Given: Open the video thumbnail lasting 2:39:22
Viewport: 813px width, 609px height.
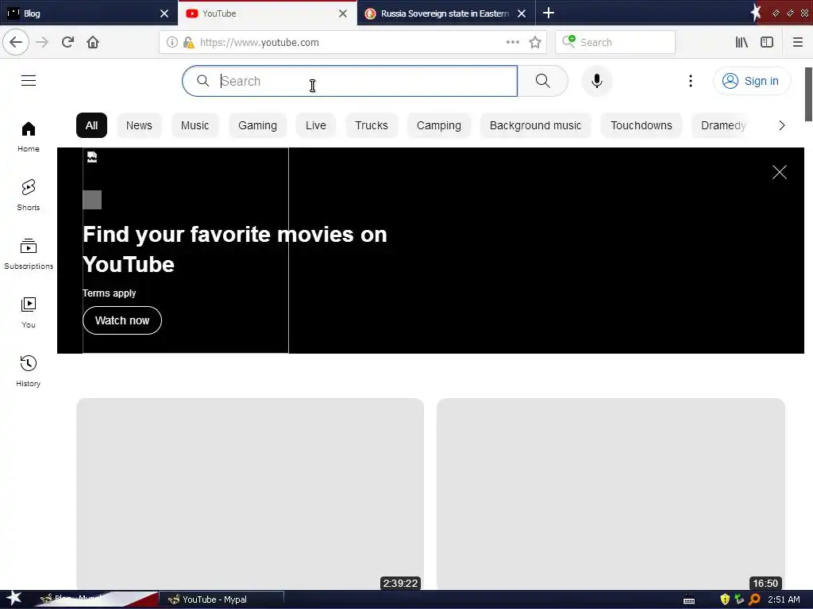Looking at the screenshot, I should [x=250, y=495].
